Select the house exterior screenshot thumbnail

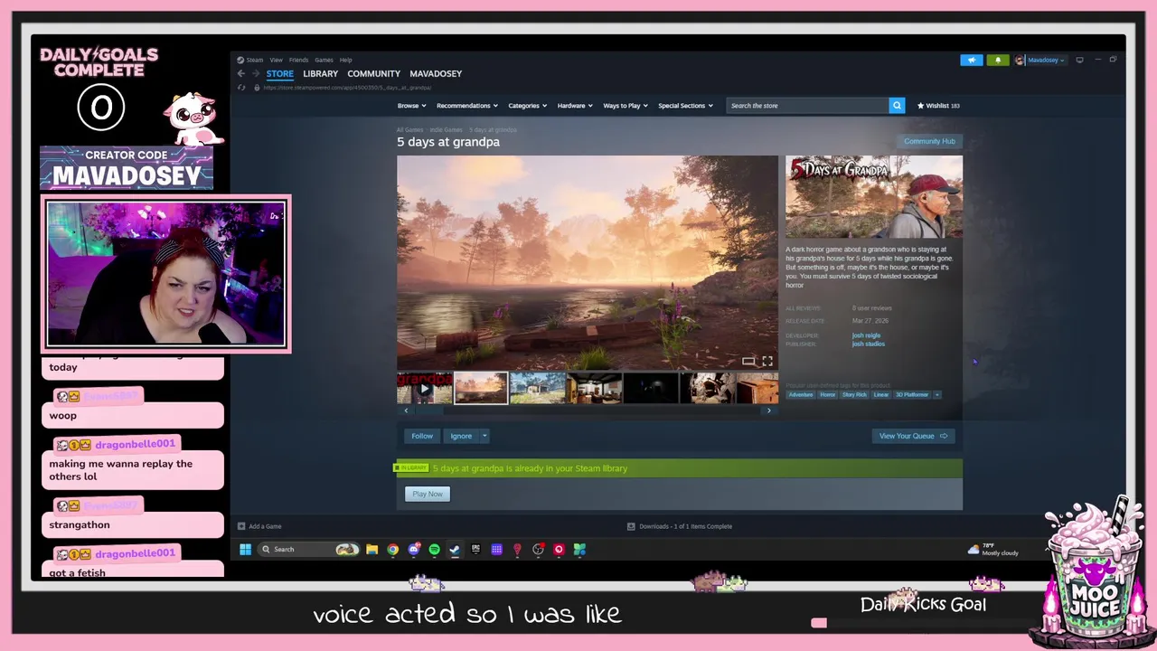(x=537, y=389)
